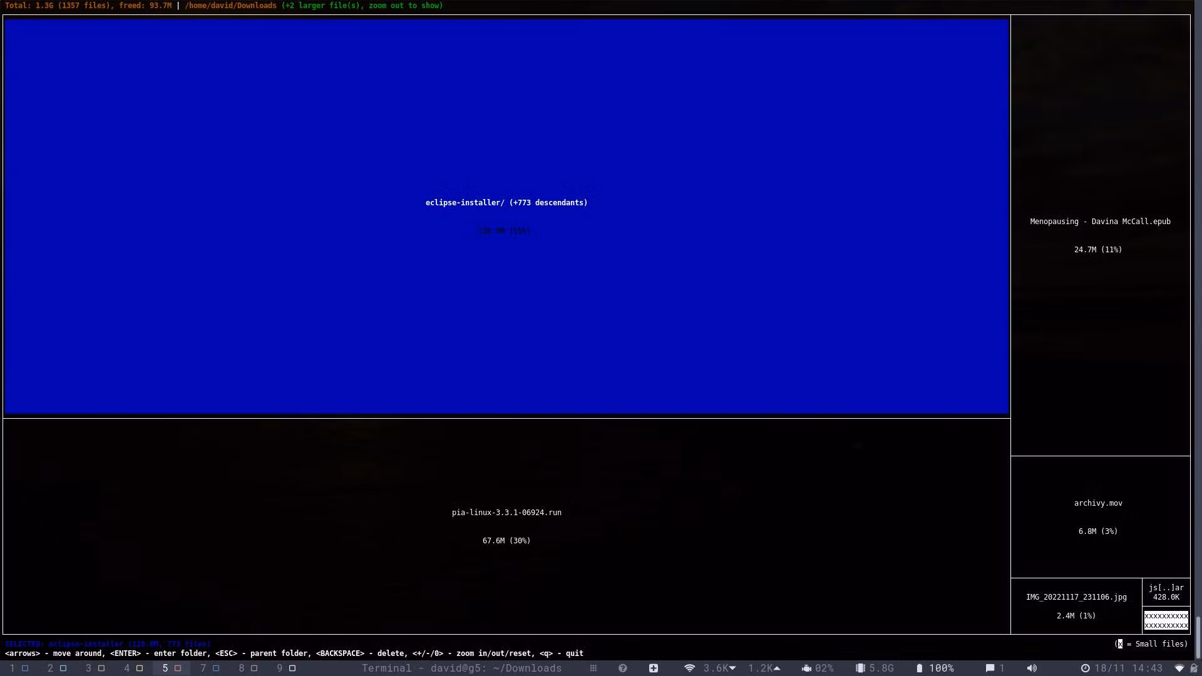Click the archivy.mov file block
This screenshot has height=676, width=1202.
pos(1100,516)
